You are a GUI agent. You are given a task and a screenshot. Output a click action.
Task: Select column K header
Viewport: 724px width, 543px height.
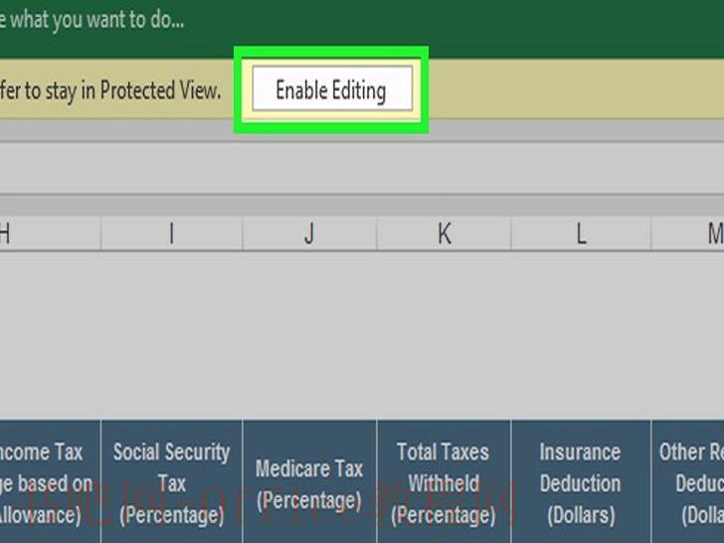[444, 233]
